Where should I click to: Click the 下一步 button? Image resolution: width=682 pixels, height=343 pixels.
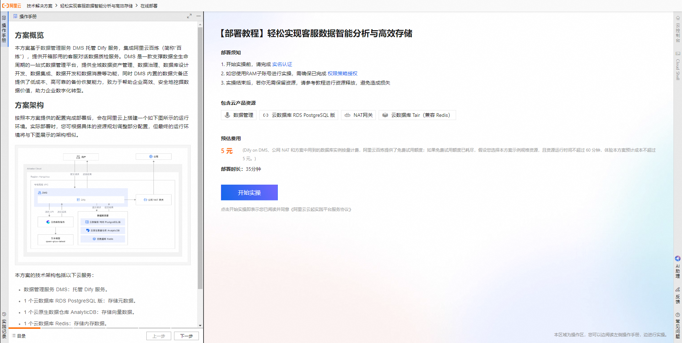tap(186, 336)
